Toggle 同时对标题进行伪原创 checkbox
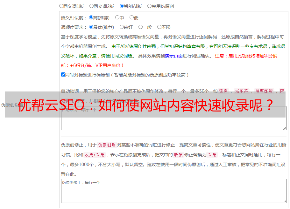This screenshot has width=290, height=209. pyautogui.click(x=63, y=75)
